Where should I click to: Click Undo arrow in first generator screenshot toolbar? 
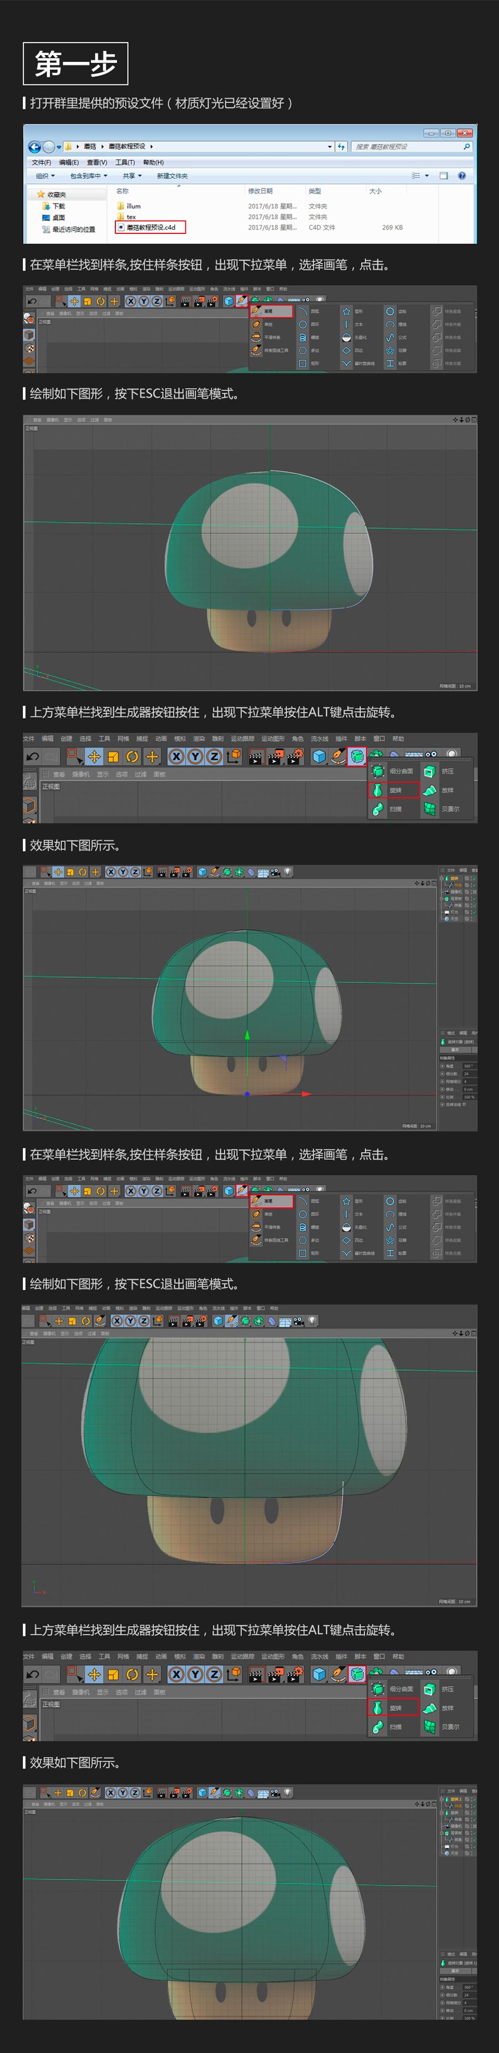(33, 757)
